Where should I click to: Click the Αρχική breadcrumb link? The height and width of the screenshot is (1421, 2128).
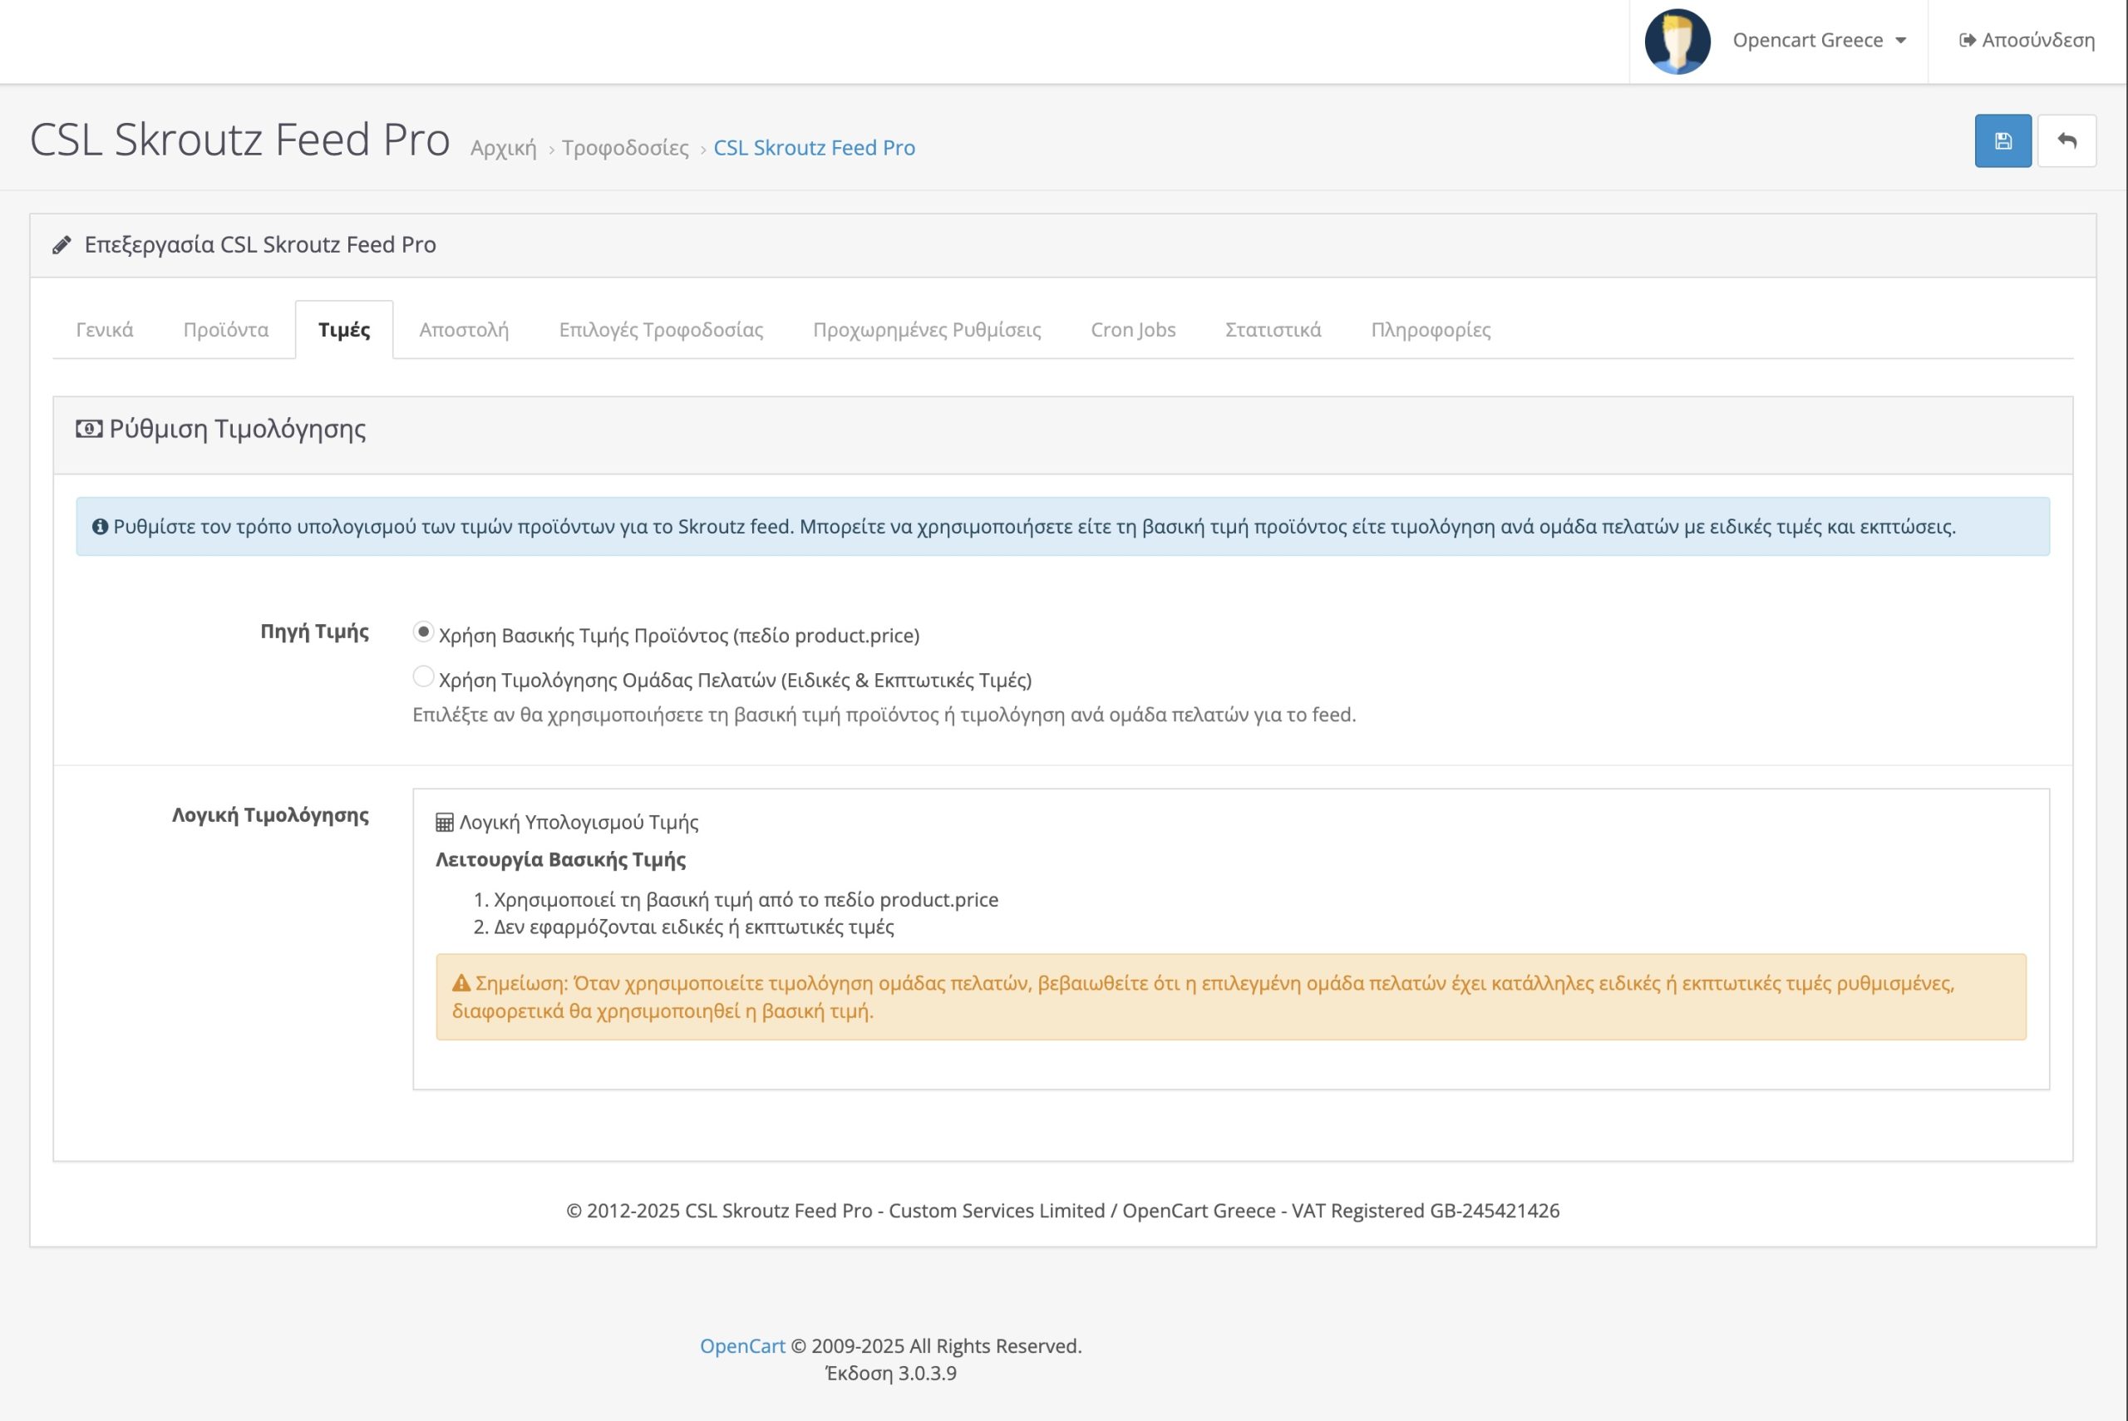tap(504, 148)
